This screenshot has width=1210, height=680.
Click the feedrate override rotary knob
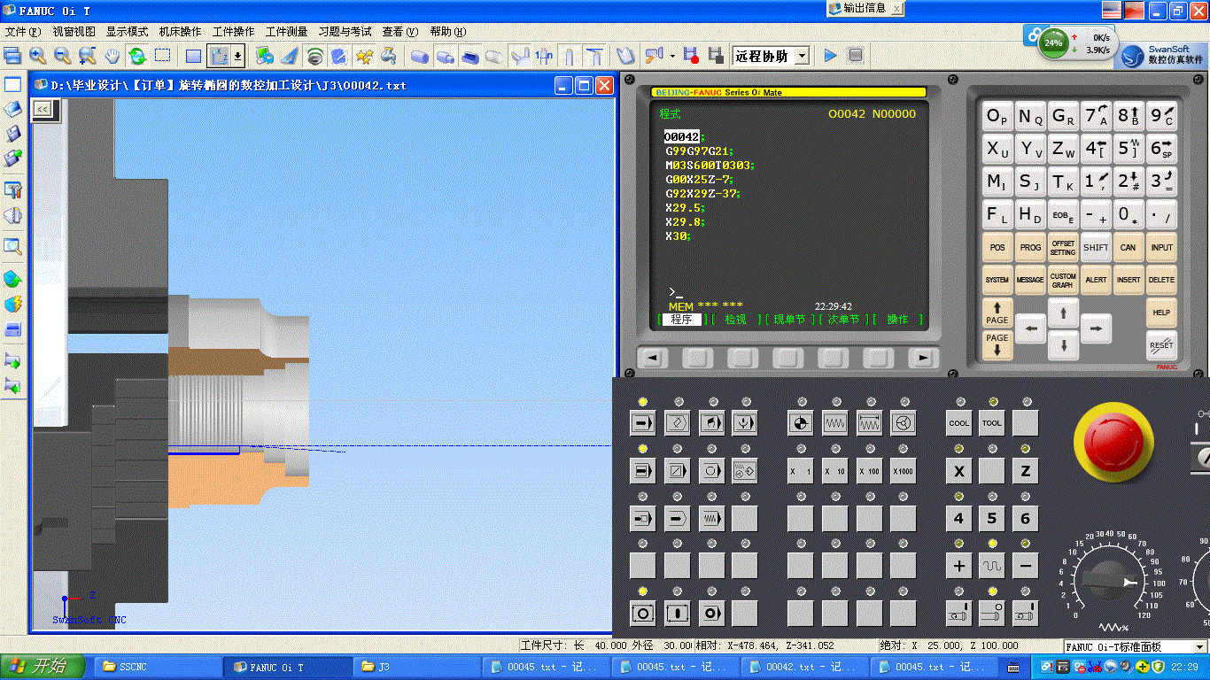1111,580
